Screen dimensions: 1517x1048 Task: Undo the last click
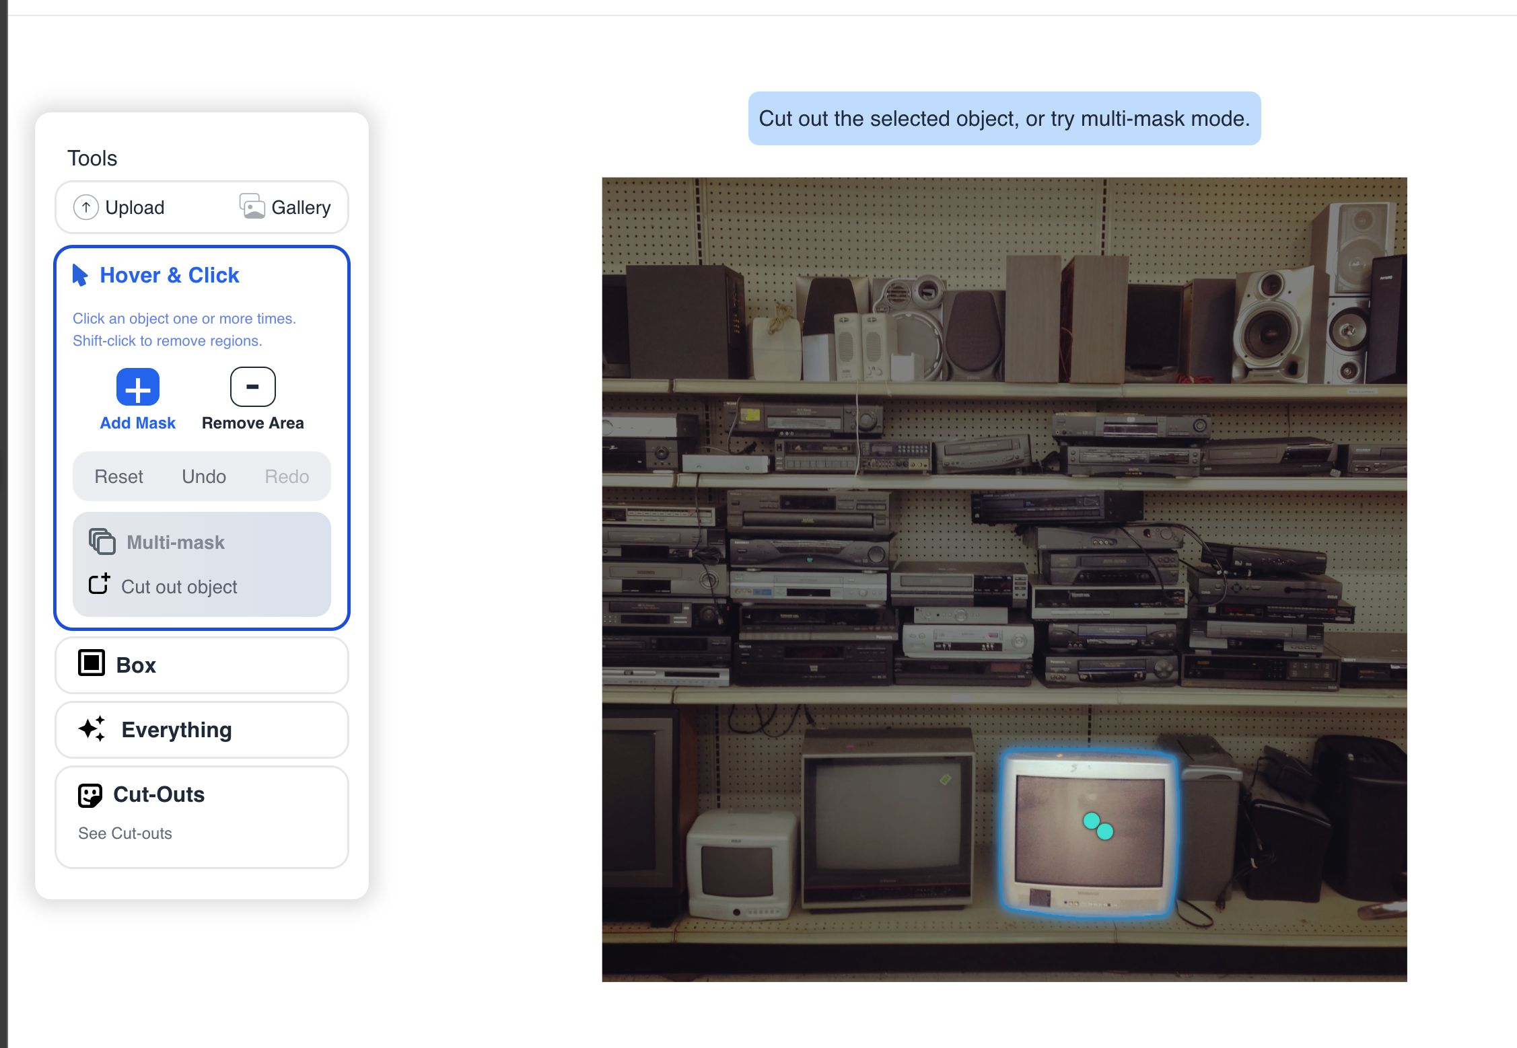(204, 477)
